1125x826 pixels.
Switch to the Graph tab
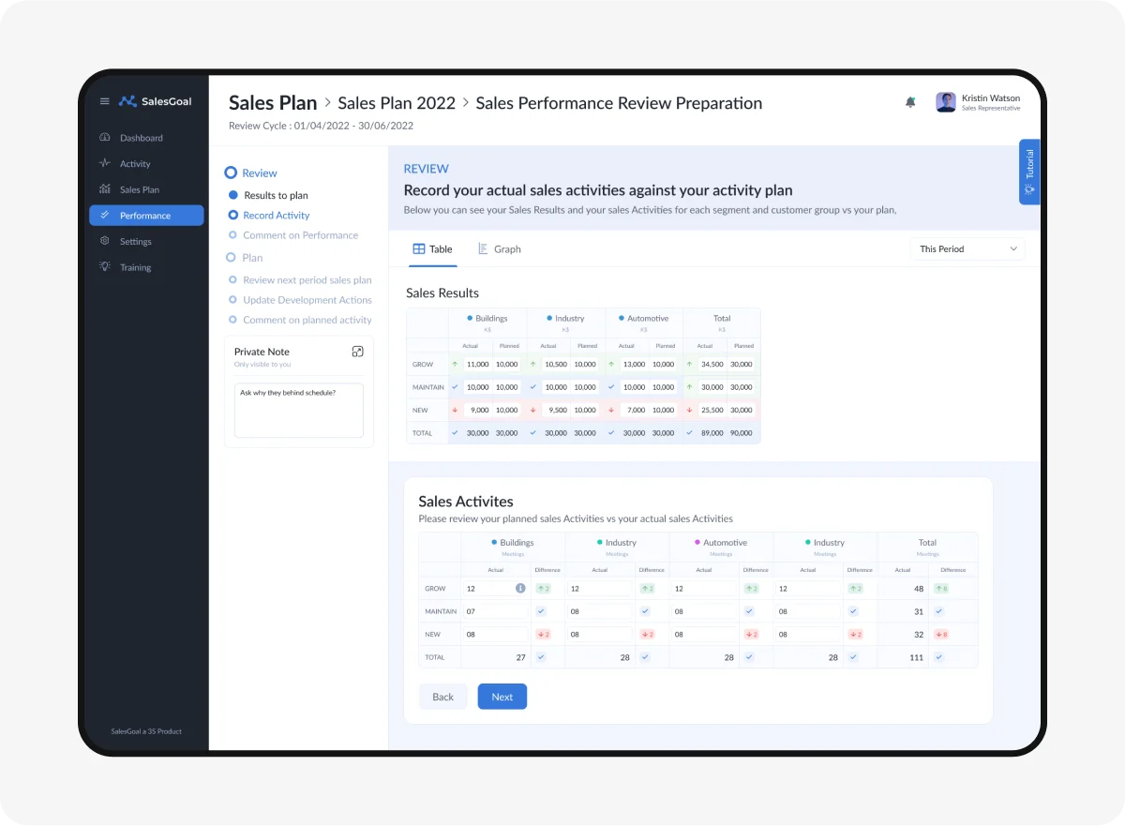(499, 249)
